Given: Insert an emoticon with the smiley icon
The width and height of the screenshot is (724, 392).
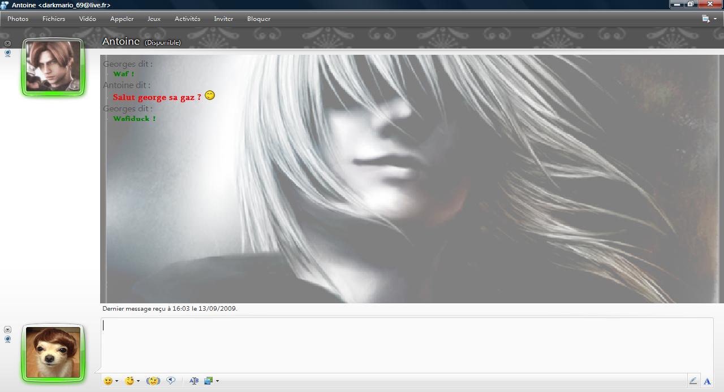Looking at the screenshot, I should (108, 381).
